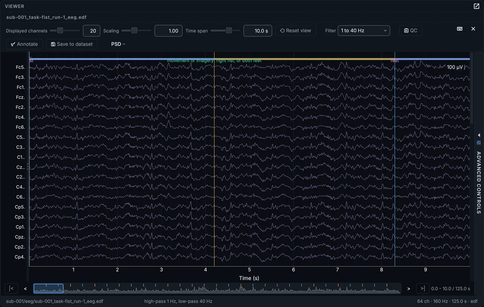Go to previous time window
The image size is (484, 307).
coord(25,289)
